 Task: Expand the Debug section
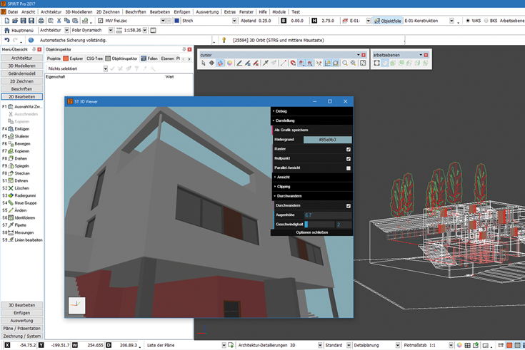pyautogui.click(x=281, y=111)
